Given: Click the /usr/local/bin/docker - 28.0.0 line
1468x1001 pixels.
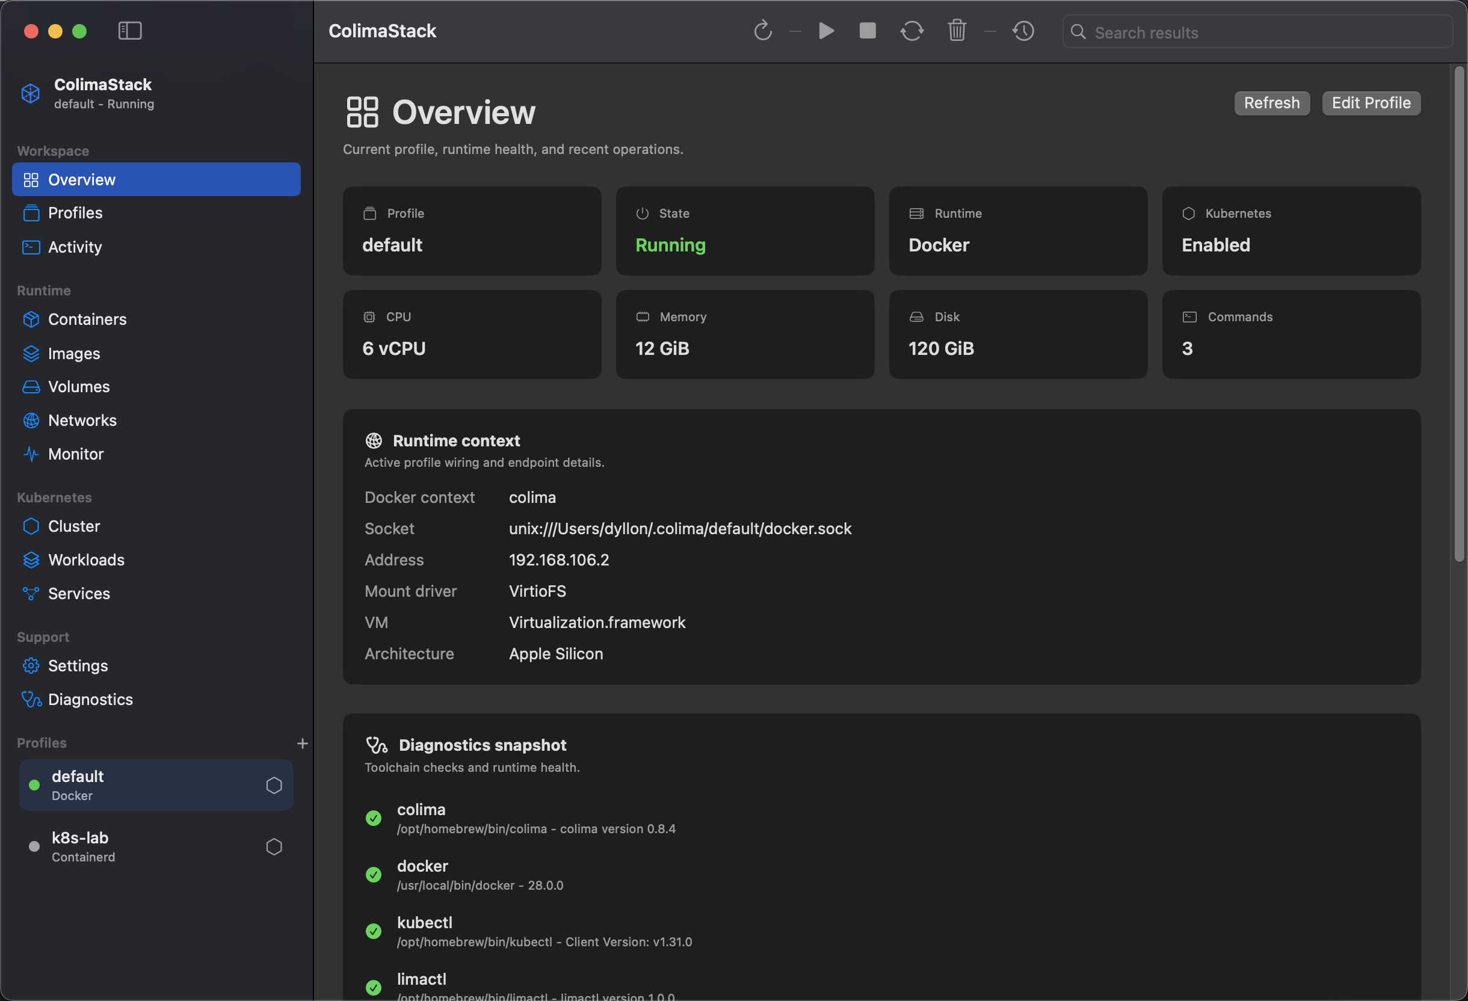Looking at the screenshot, I should click(480, 886).
